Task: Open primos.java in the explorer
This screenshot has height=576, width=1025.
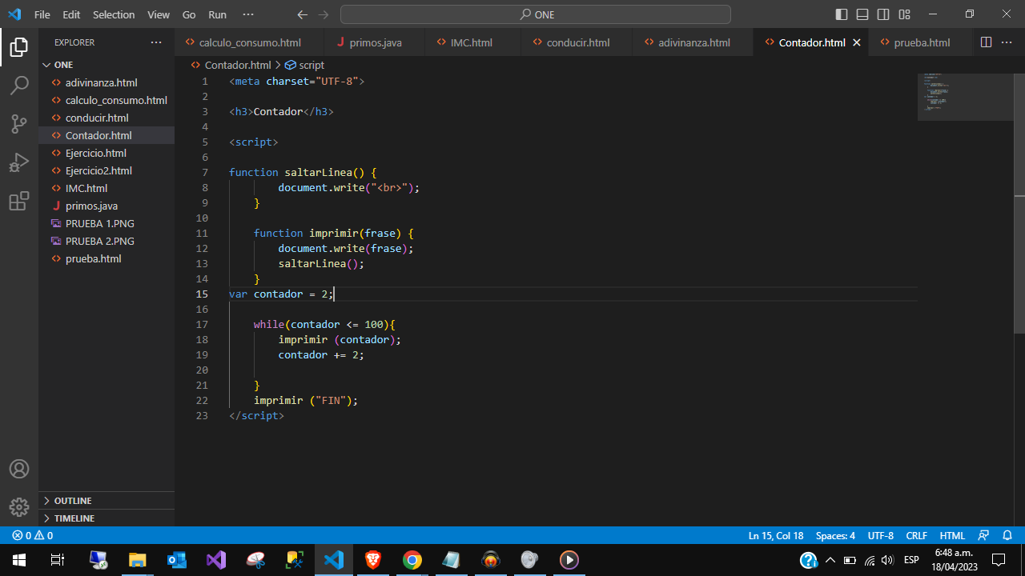Action: 107,206
